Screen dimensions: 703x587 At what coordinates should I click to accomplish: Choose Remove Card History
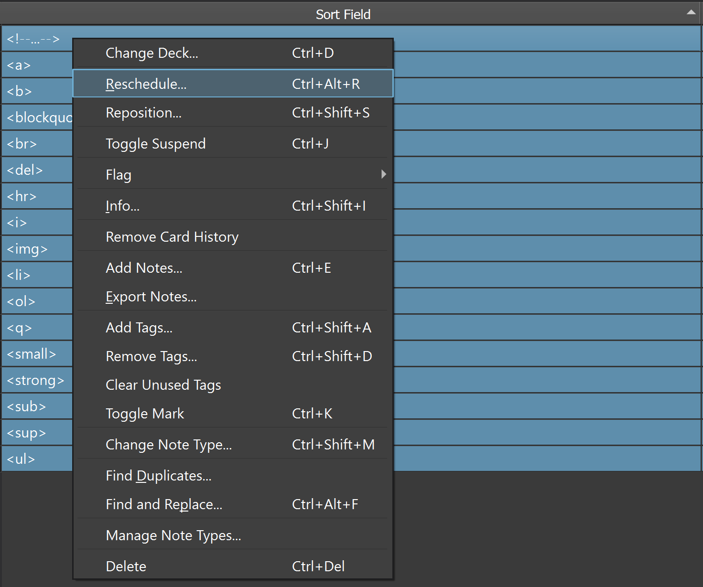pos(233,237)
